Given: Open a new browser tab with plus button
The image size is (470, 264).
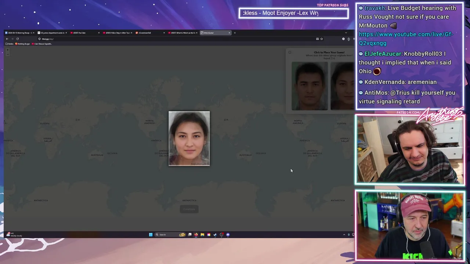Looking at the screenshot, I should point(235,33).
